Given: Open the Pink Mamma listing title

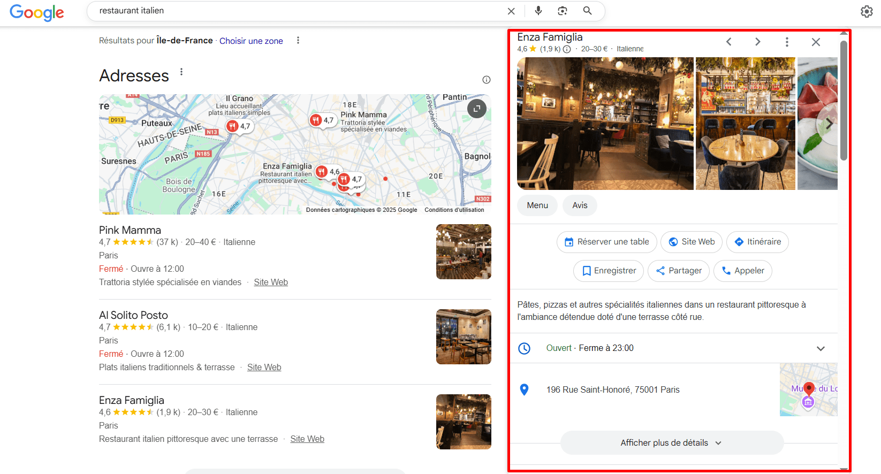Looking at the screenshot, I should point(130,230).
